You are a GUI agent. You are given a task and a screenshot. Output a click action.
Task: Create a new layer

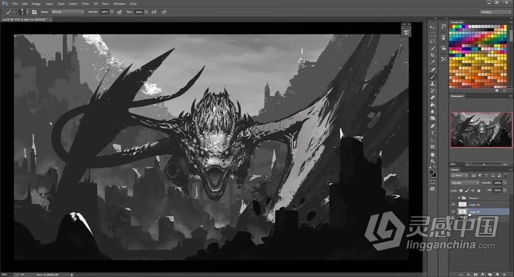coord(498,274)
